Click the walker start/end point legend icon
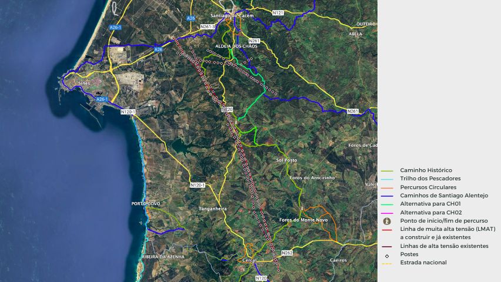Viewport: 501px width, 282px height. (x=387, y=221)
